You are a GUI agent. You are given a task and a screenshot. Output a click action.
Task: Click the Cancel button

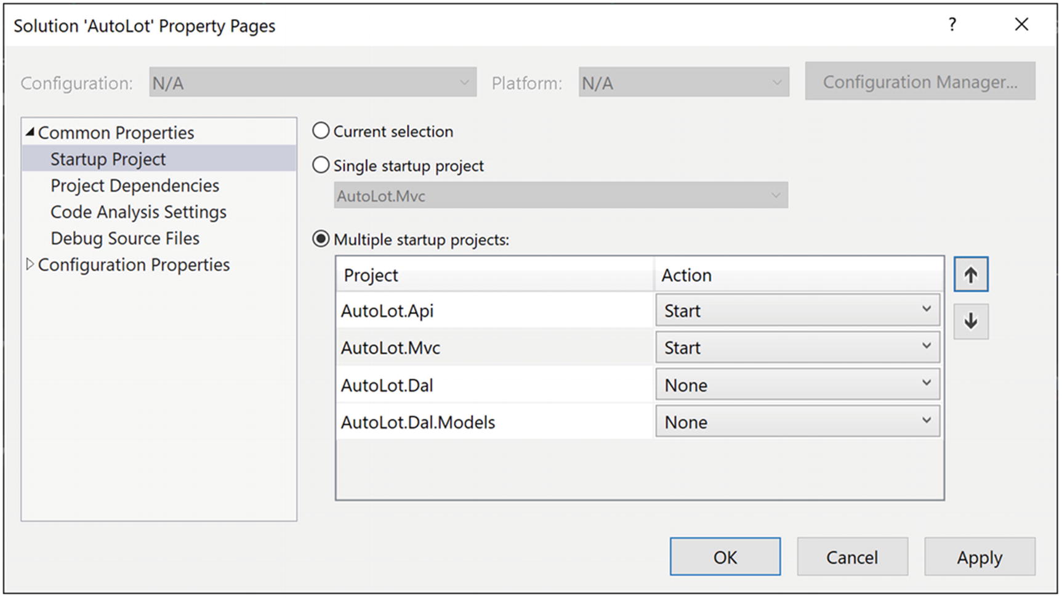point(851,557)
